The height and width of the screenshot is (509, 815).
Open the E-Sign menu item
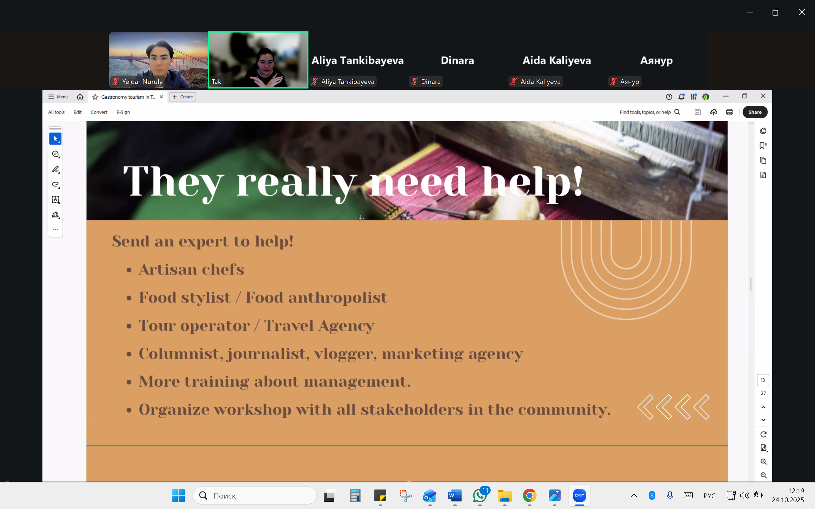tap(123, 112)
